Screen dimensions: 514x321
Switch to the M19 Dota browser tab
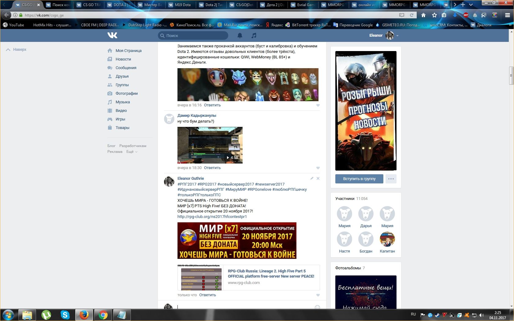tap(182, 5)
